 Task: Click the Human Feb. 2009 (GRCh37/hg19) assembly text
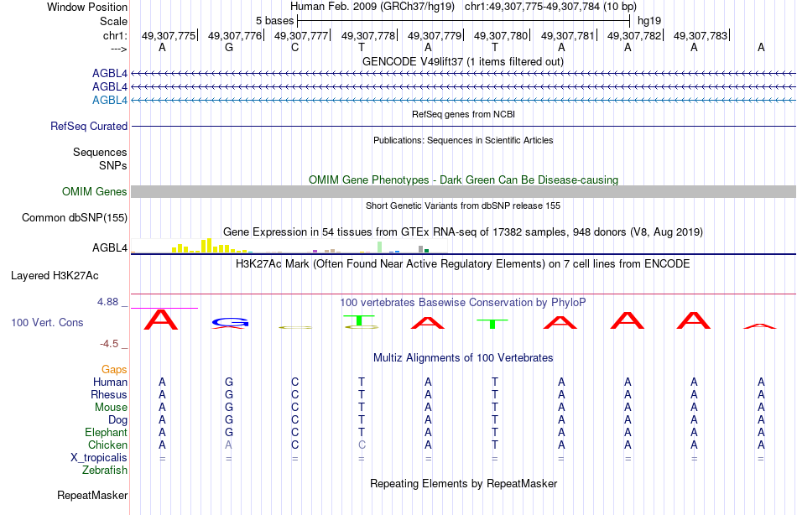coord(372,7)
